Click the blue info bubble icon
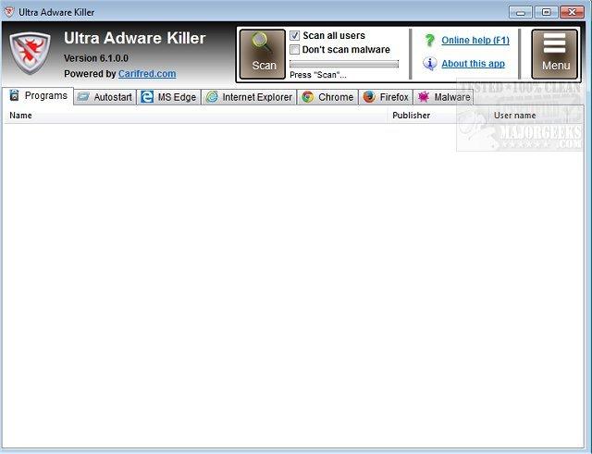This screenshot has height=454, width=592. pyautogui.click(x=429, y=64)
